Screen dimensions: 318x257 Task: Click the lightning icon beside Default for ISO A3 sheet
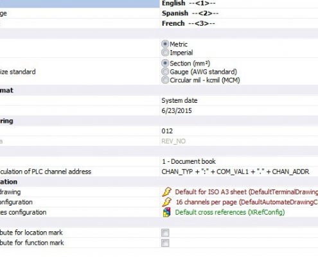click(166, 192)
